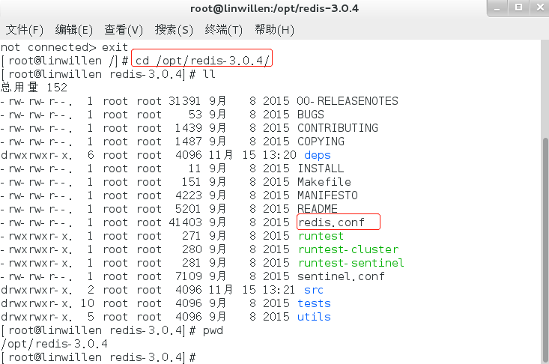This screenshot has height=364, width=549.
Task: Click the green runtest file name
Action: (x=321, y=236)
